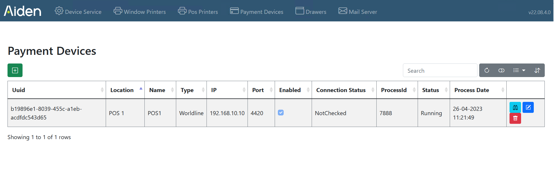554x172 pixels.
Task: Go to Window Printers page
Action: pos(140,11)
